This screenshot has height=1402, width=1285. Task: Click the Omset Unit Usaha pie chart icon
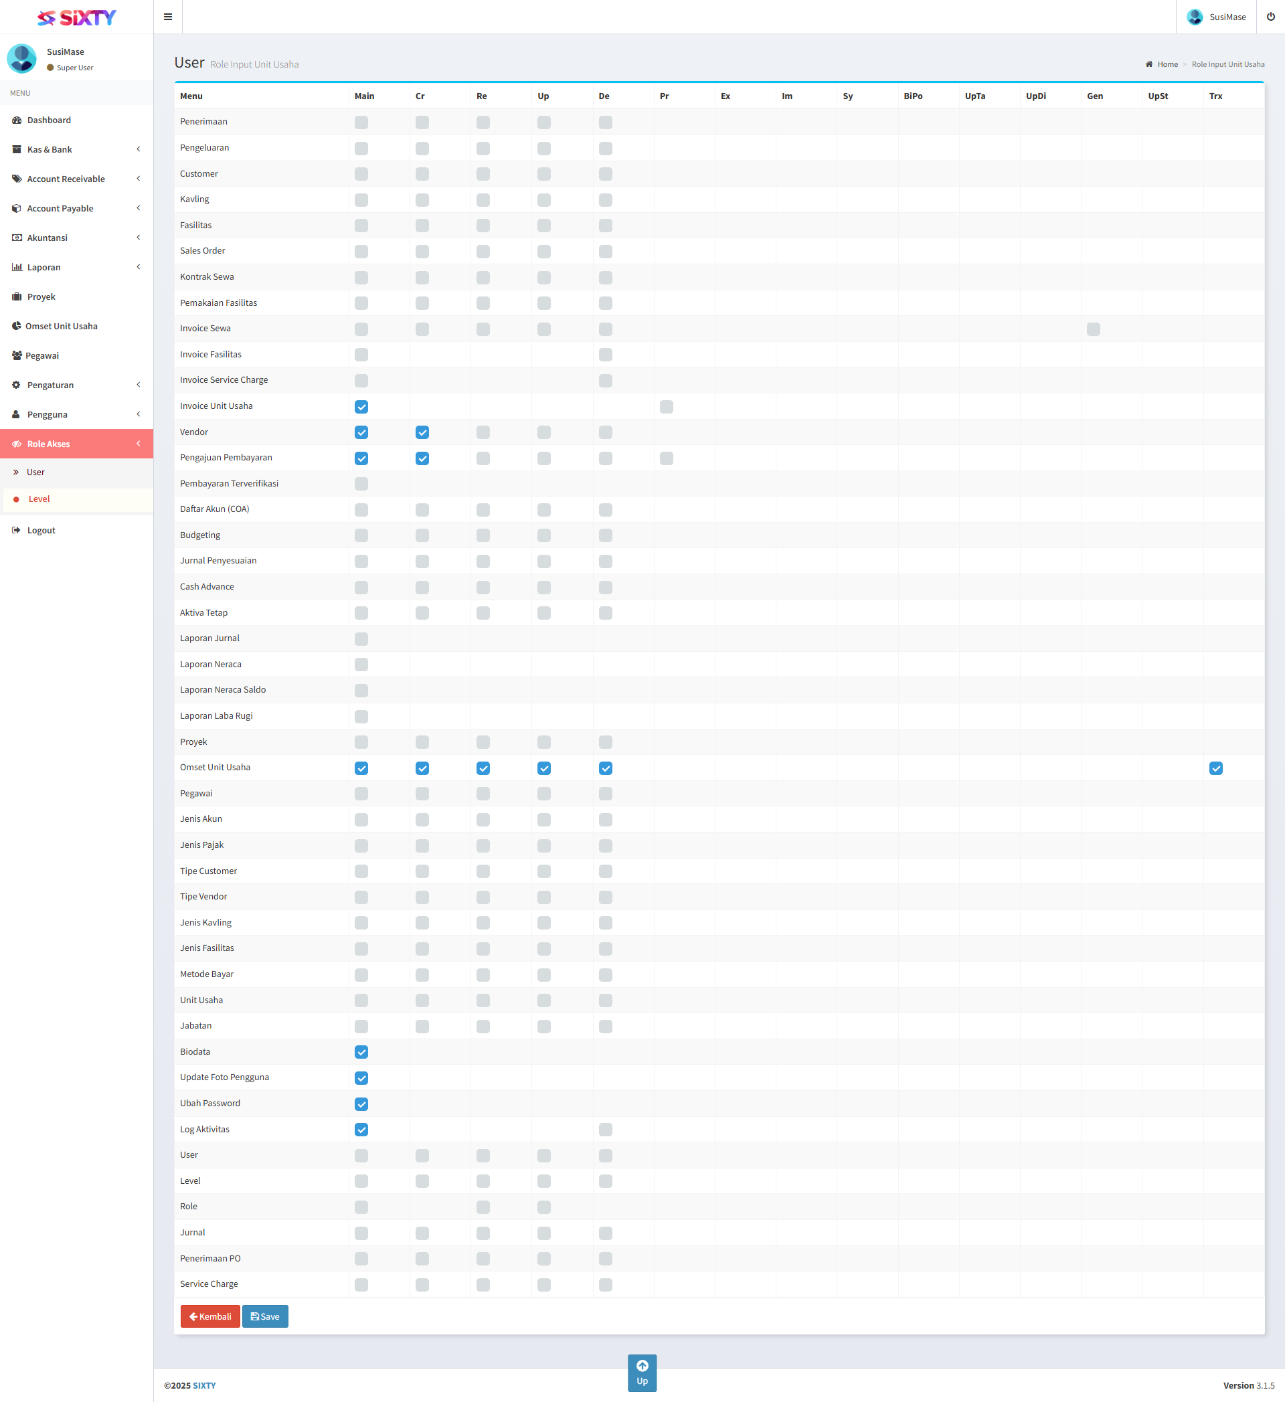pyautogui.click(x=17, y=326)
